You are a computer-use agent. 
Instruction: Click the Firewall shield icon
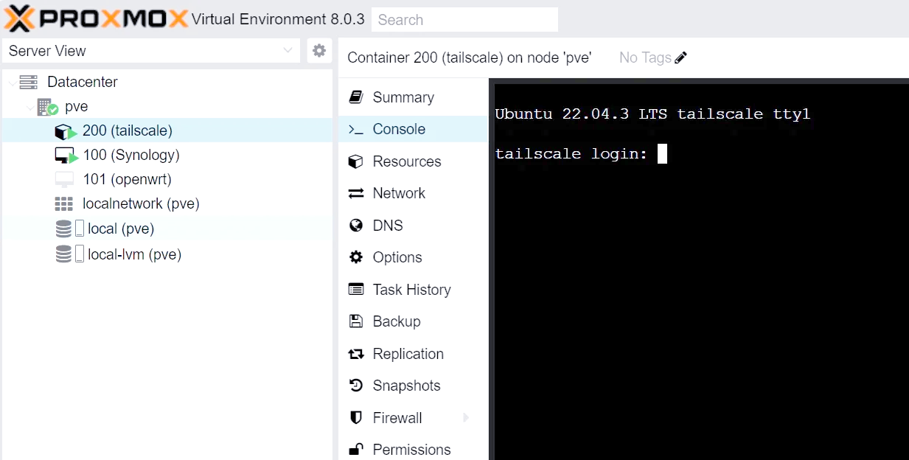[x=356, y=418]
